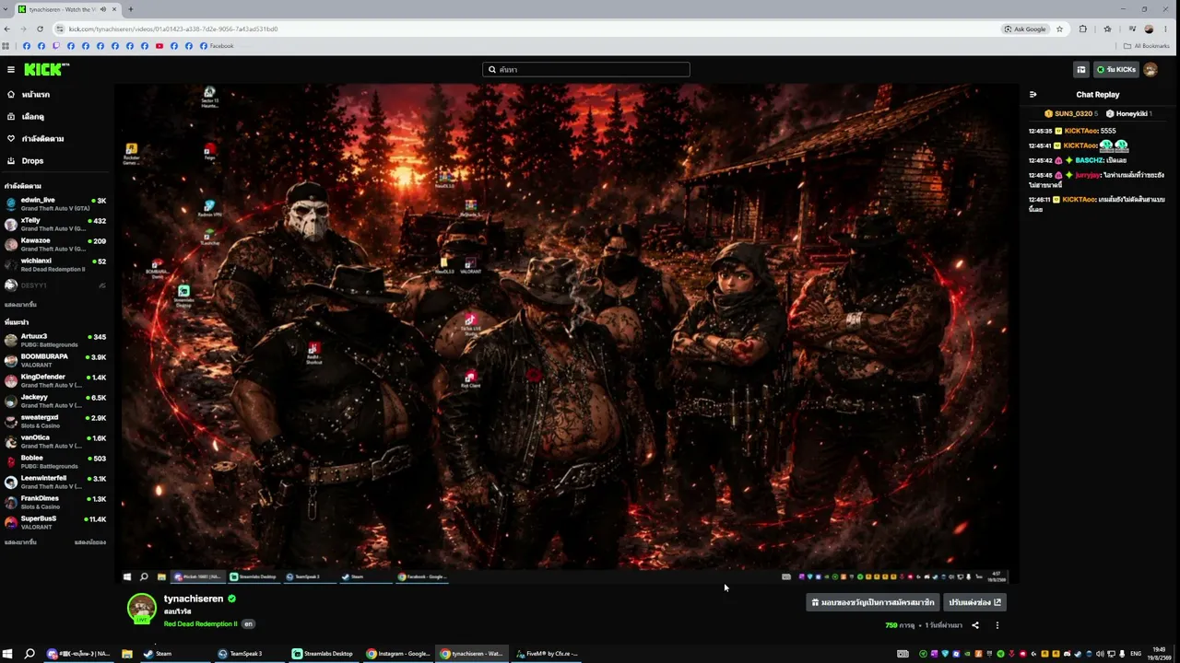Open the All Bookmarks folder

pyautogui.click(x=1146, y=46)
